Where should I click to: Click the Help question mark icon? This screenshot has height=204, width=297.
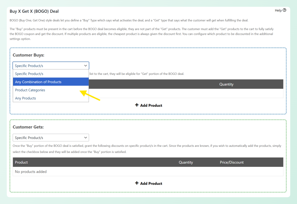pos(284,10)
